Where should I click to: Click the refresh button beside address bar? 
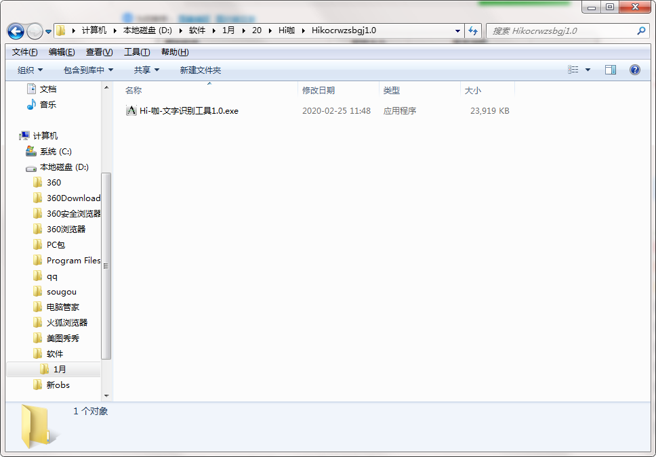473,30
